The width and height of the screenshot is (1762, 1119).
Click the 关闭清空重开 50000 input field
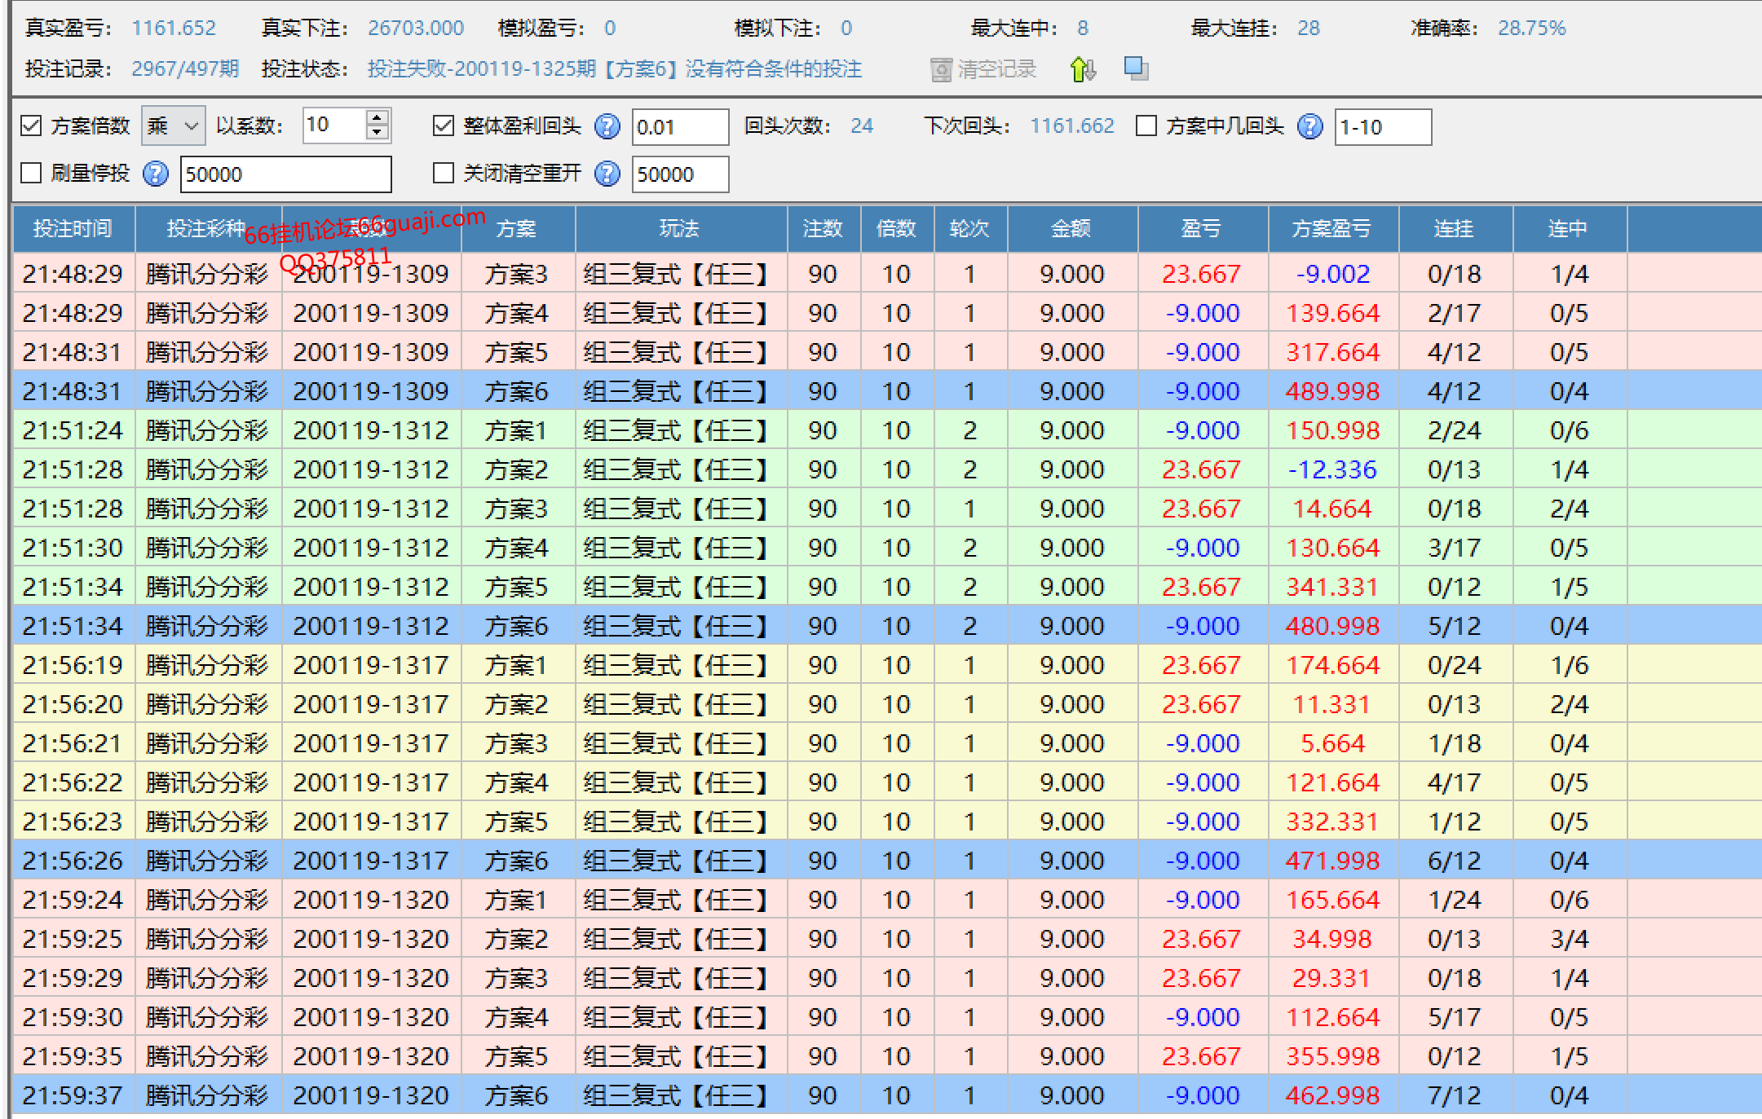pyautogui.click(x=680, y=174)
